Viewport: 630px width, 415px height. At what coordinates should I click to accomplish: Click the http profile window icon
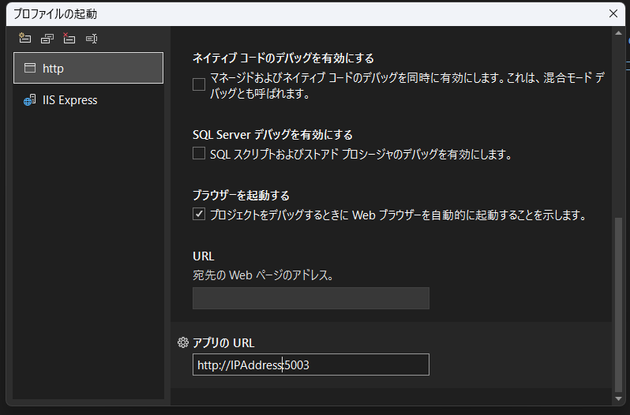click(30, 68)
